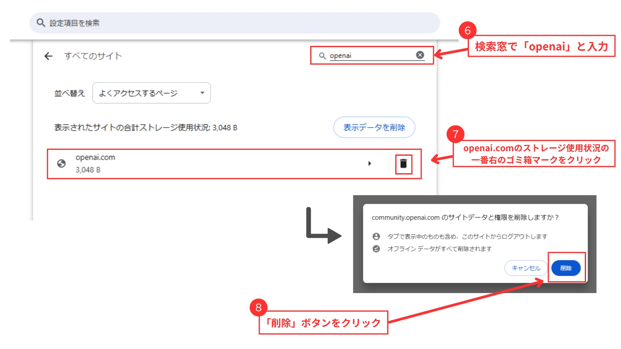Clear the openai search with the X icon
Image resolution: width=621 pixels, height=349 pixels.
tap(420, 55)
